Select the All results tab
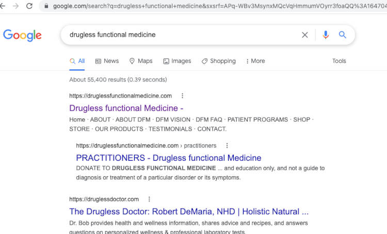 (77, 61)
